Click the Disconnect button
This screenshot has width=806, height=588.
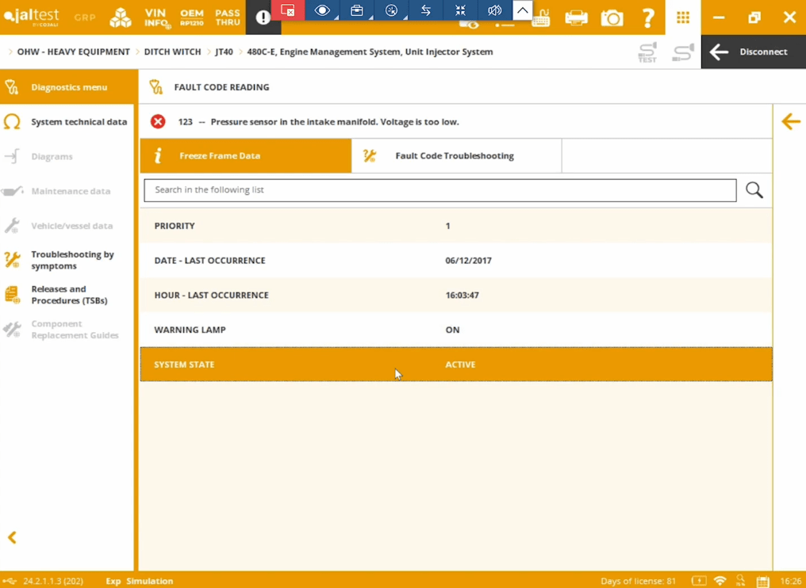[x=752, y=52]
